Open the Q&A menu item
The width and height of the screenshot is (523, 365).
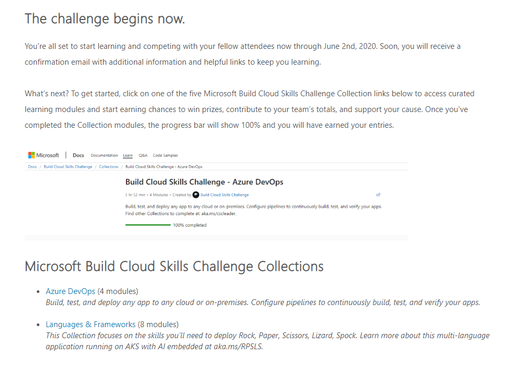(143, 156)
